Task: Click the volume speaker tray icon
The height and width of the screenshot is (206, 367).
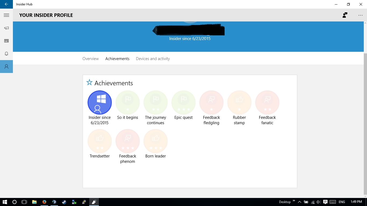Action: [319, 202]
